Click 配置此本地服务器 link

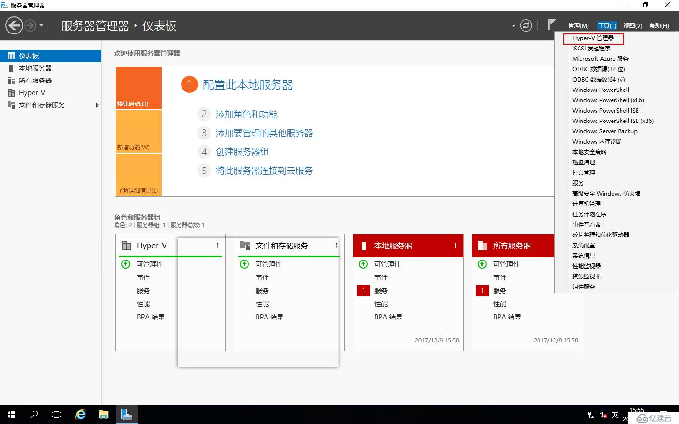(248, 85)
